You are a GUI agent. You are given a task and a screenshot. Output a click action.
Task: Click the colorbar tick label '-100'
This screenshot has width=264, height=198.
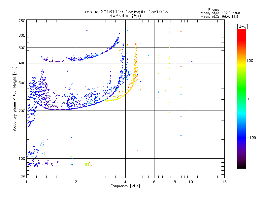click(251, 138)
